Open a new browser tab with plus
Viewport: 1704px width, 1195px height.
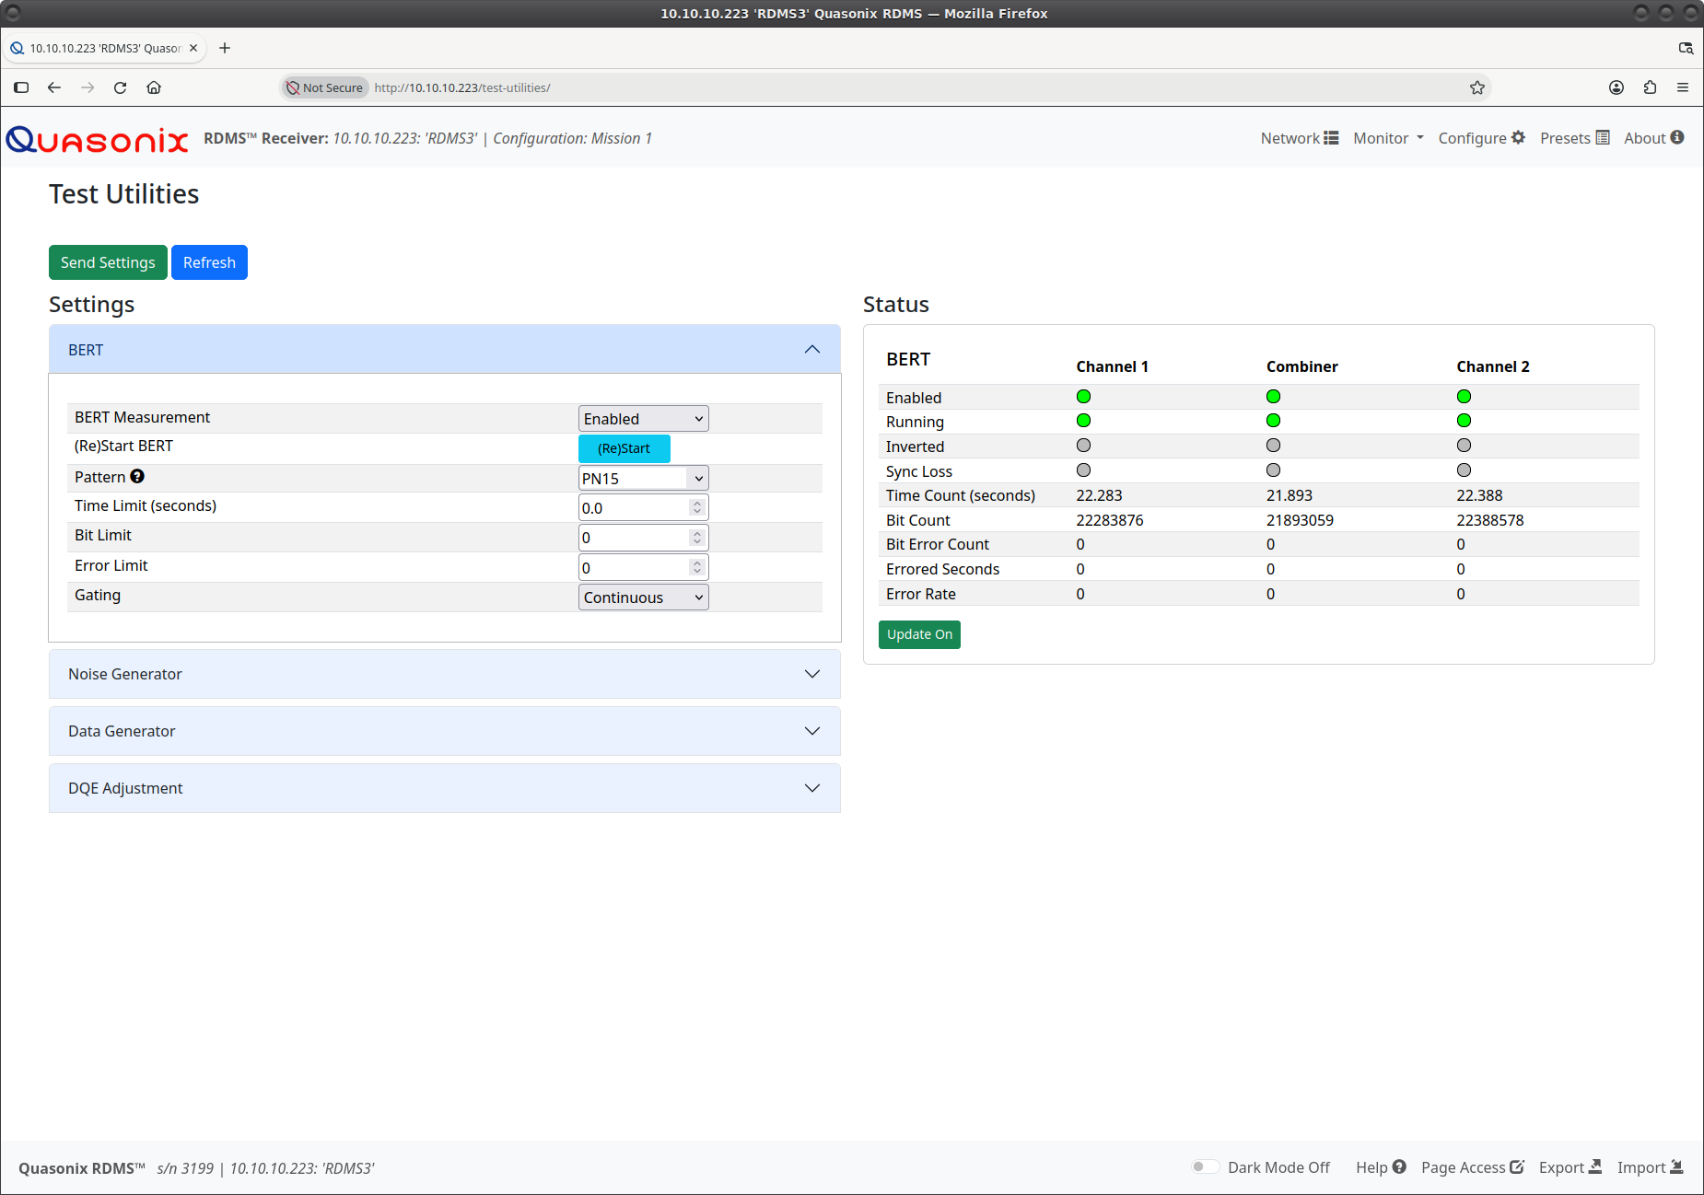[225, 48]
